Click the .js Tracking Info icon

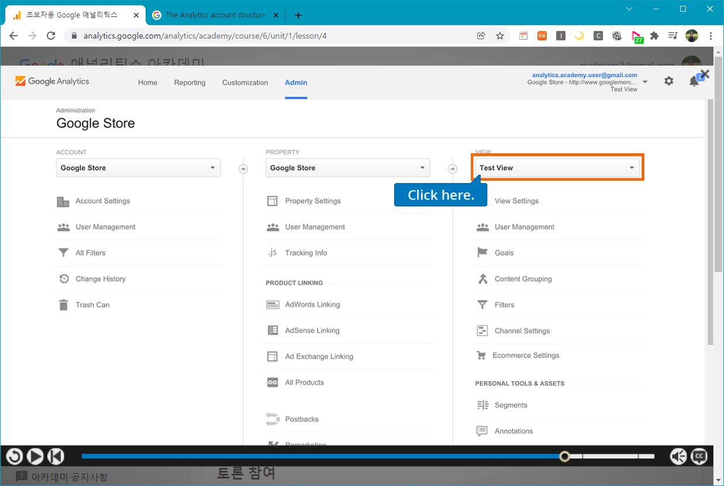tap(273, 253)
